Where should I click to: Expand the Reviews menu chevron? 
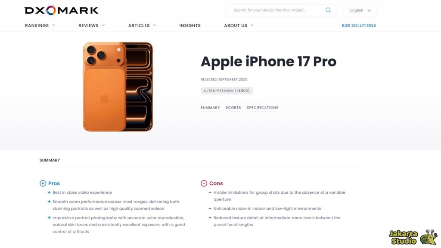click(x=103, y=25)
